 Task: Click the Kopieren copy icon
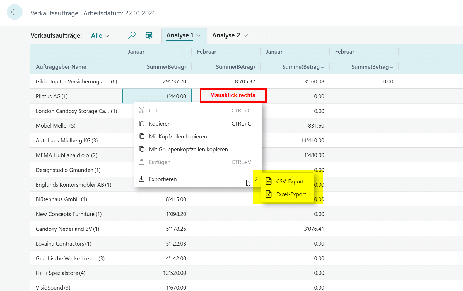coord(142,124)
